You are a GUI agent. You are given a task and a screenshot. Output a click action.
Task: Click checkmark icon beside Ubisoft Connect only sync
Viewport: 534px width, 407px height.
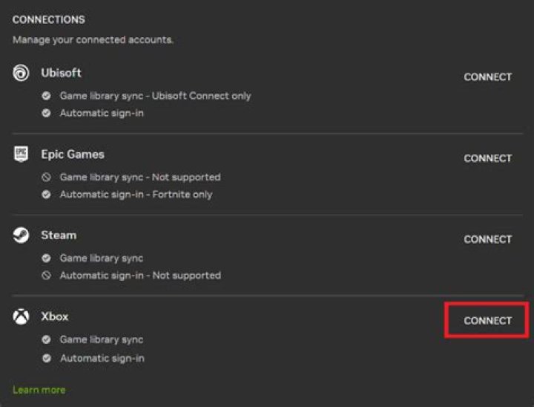click(x=46, y=96)
